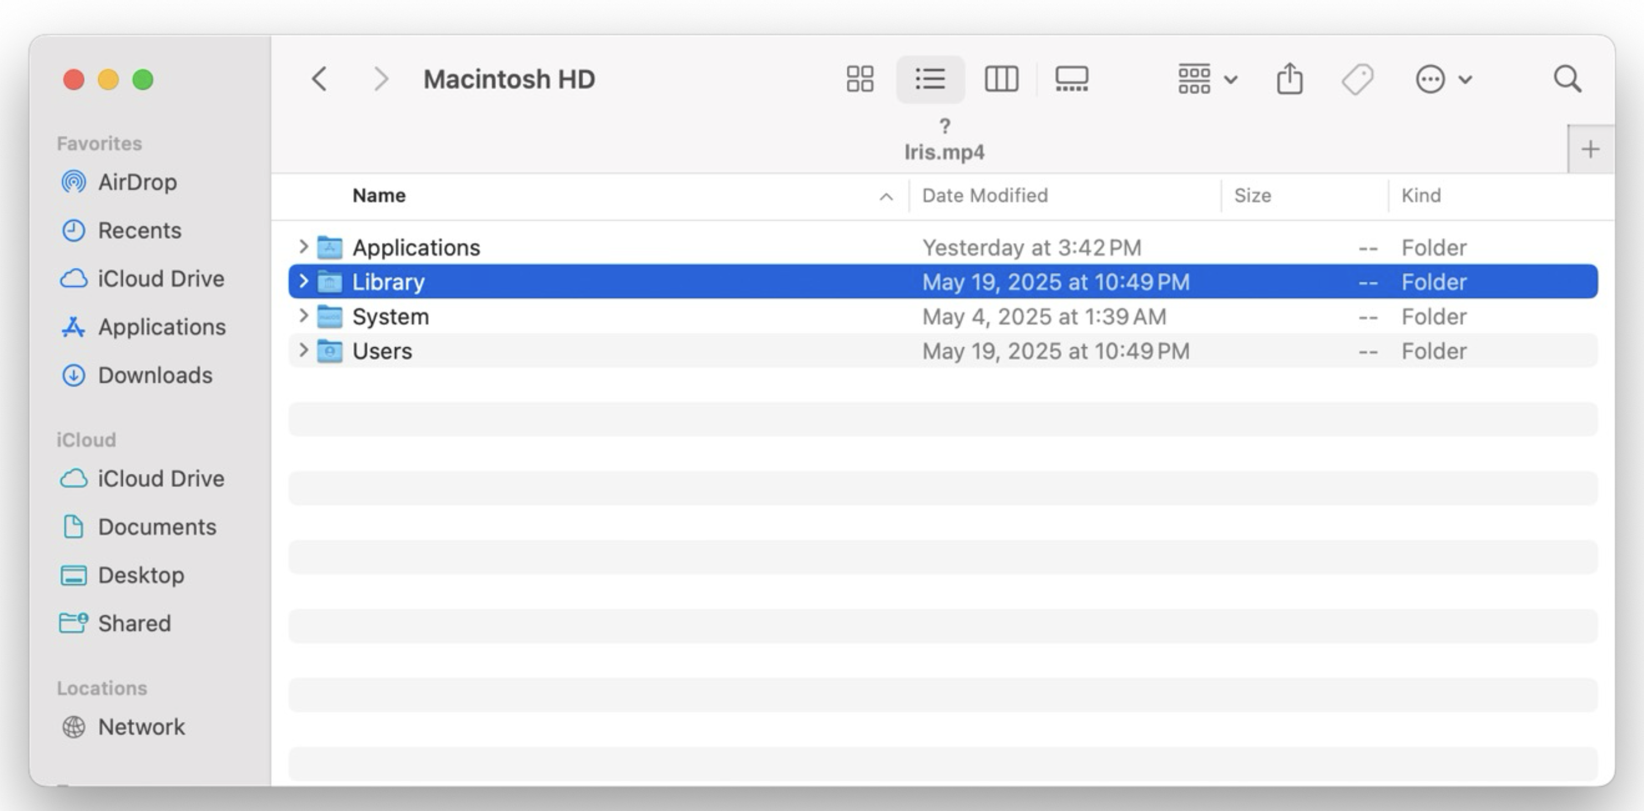Expand the System folder disclosure arrow
The height and width of the screenshot is (811, 1644).
(303, 315)
